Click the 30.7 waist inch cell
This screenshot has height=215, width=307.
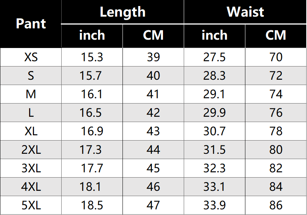pos(214,131)
